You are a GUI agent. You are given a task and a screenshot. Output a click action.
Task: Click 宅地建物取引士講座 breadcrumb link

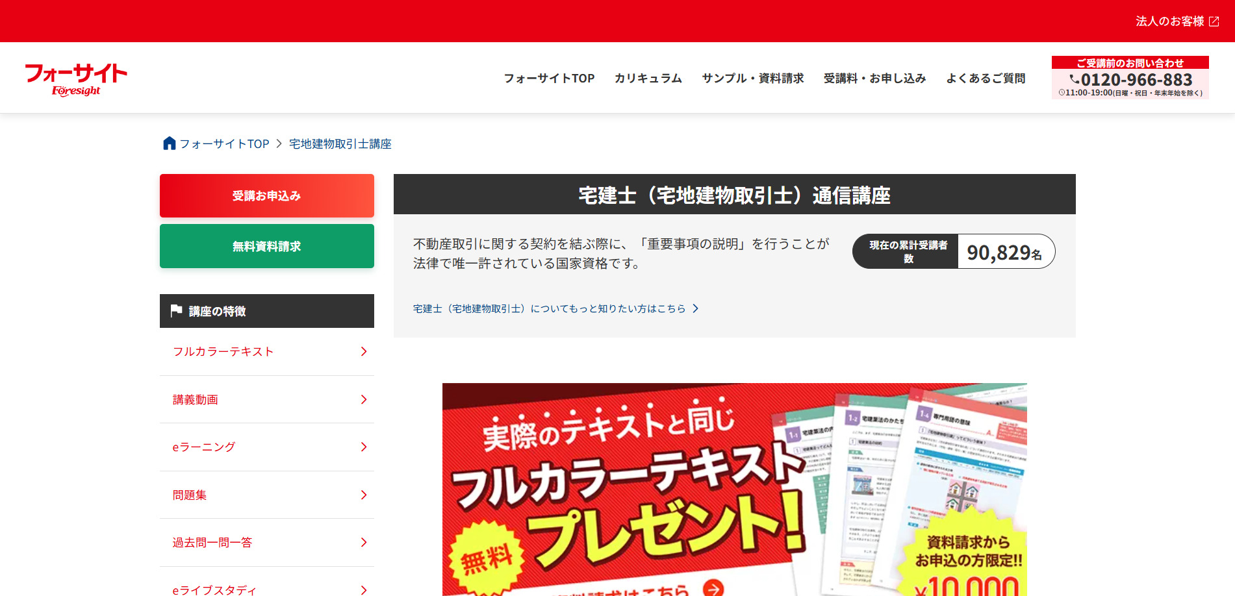(x=340, y=143)
